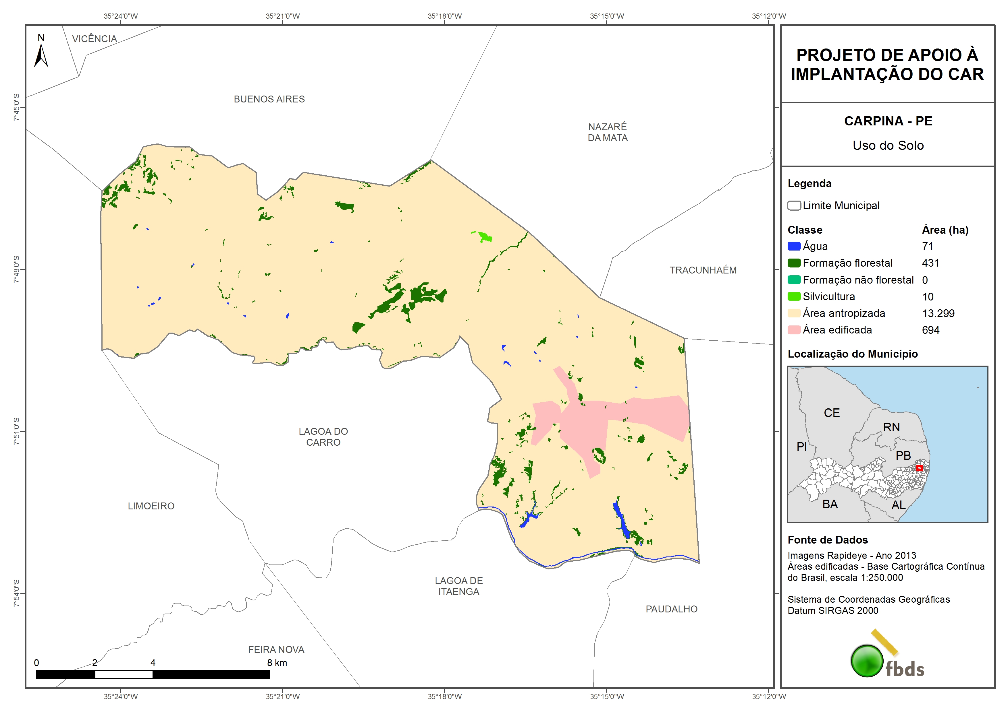Image resolution: width=1008 pixels, height=712 pixels.
Task: Click the LAGOA DO CARRO map label
Action: 323,437
